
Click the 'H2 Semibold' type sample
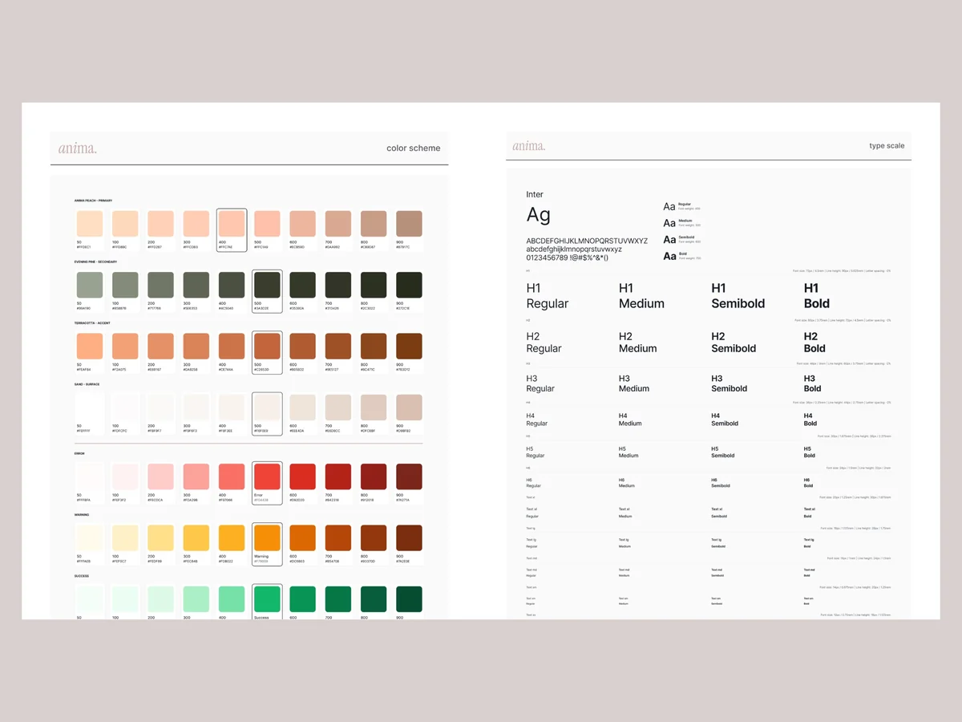click(x=734, y=343)
